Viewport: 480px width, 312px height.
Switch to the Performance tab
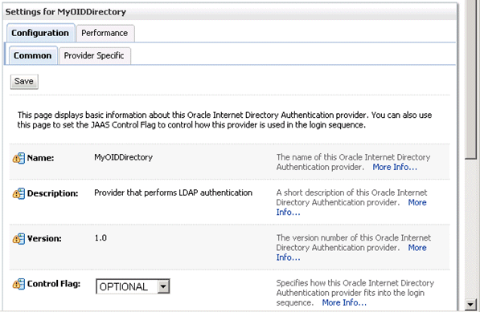[105, 33]
